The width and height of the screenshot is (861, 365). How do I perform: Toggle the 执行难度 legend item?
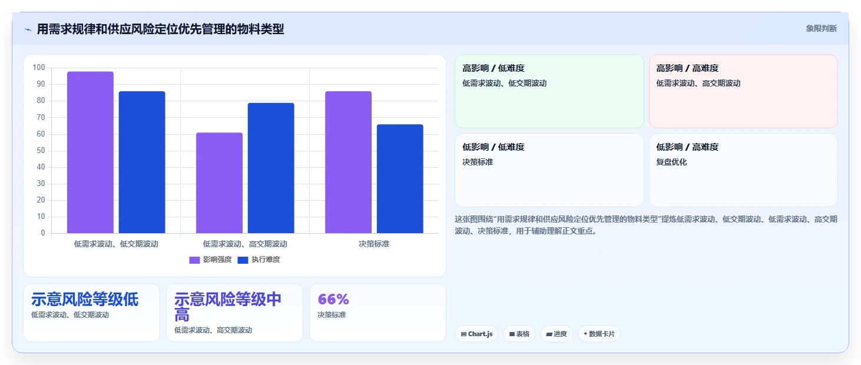pyautogui.click(x=259, y=260)
